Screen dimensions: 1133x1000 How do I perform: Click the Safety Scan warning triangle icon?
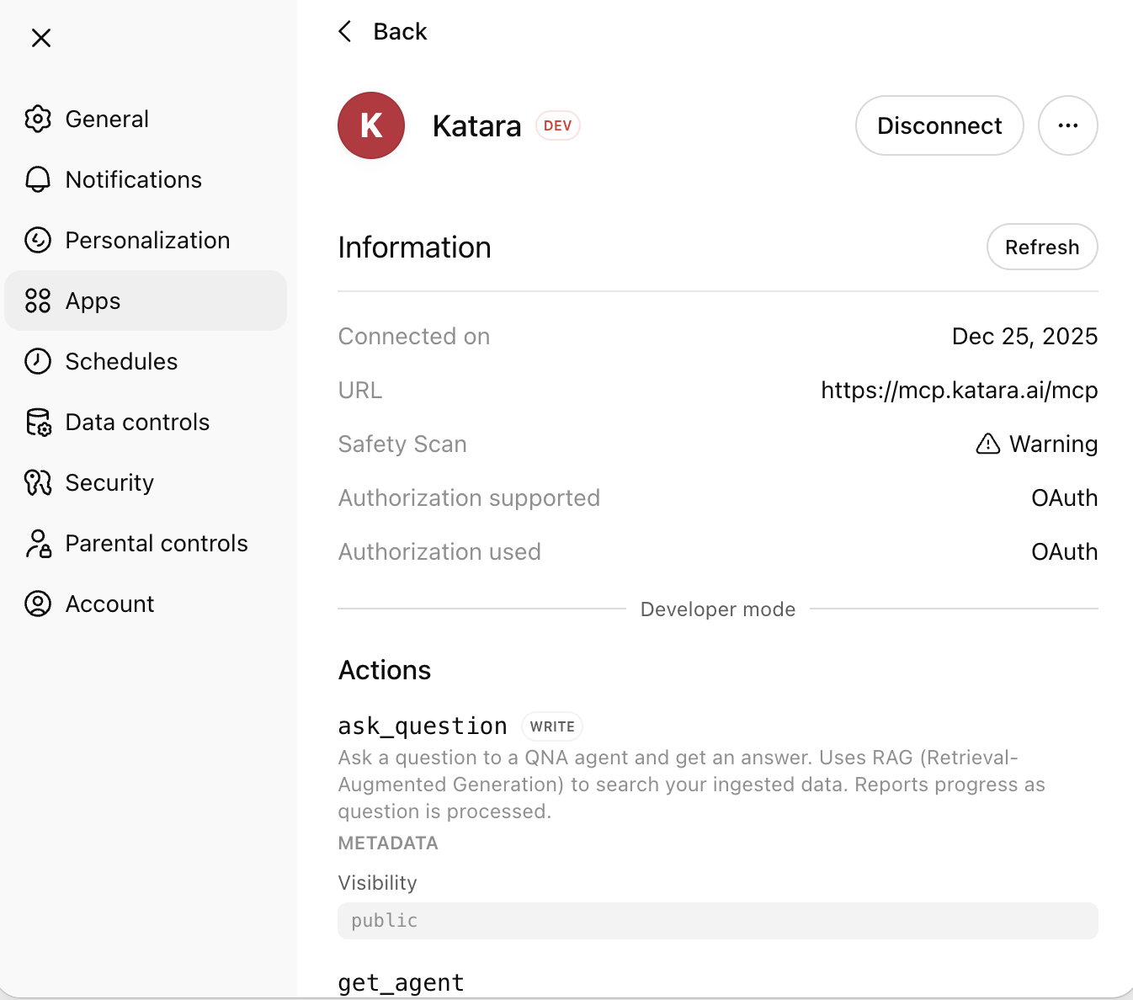pyautogui.click(x=987, y=444)
